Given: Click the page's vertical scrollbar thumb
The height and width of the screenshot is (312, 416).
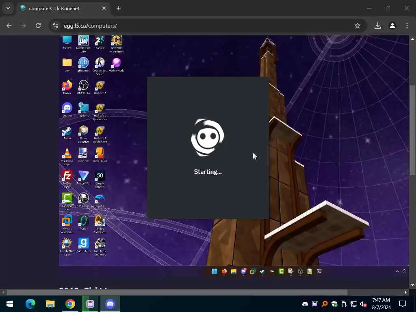Looking at the screenshot, I should click(x=412, y=130).
